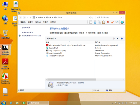Select the See.txt desktop file
140x105 pixels.
pyautogui.click(x=5, y=92)
